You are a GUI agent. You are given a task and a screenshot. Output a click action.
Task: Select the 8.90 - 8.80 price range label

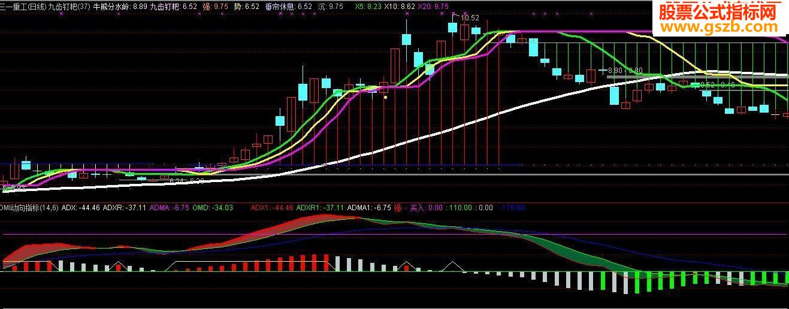(x=624, y=70)
